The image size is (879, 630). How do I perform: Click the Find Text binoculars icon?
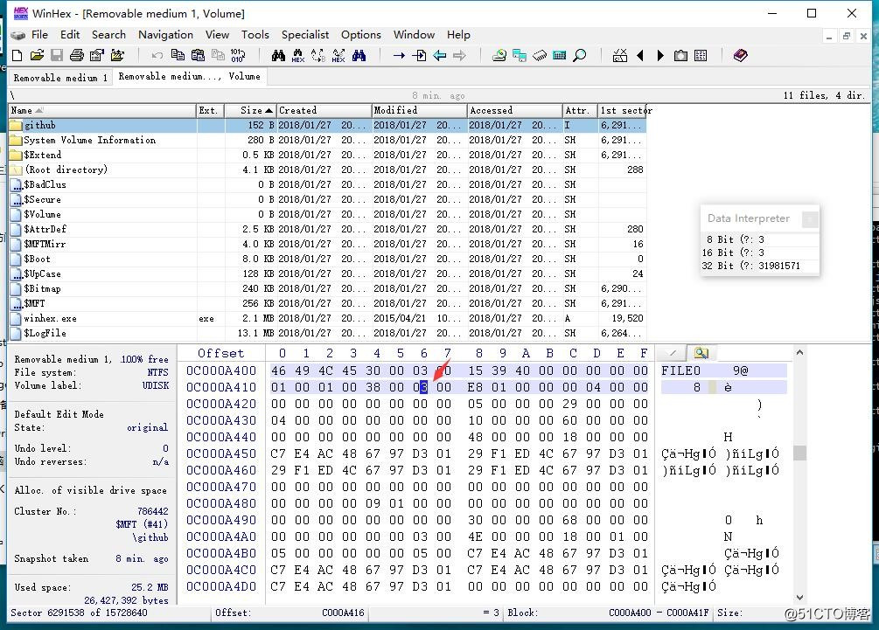click(278, 55)
